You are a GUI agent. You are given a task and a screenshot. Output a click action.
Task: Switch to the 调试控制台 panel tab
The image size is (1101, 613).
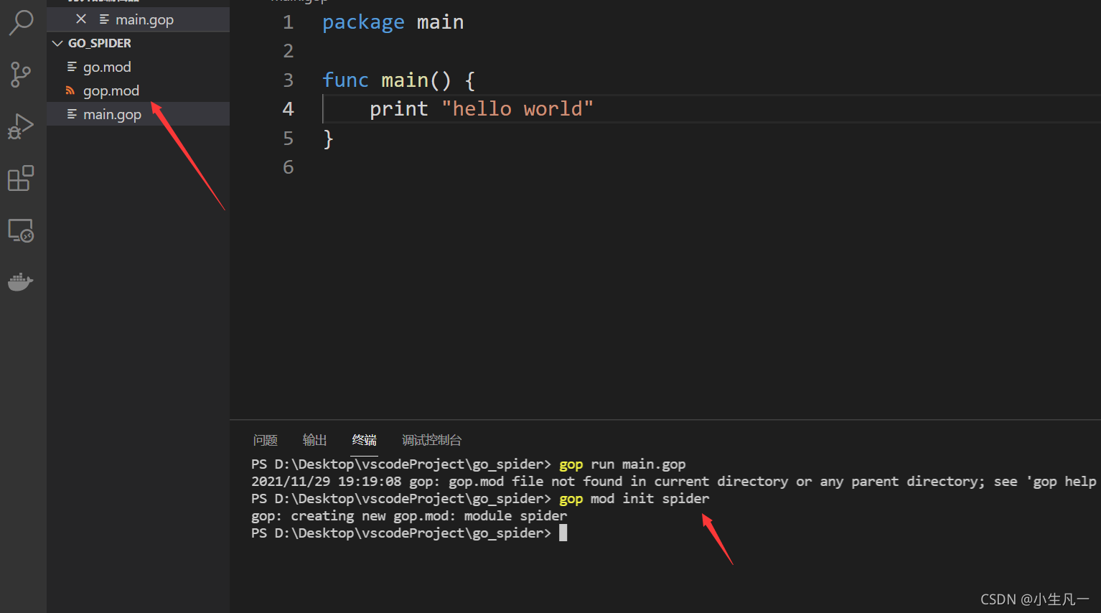pyautogui.click(x=431, y=440)
